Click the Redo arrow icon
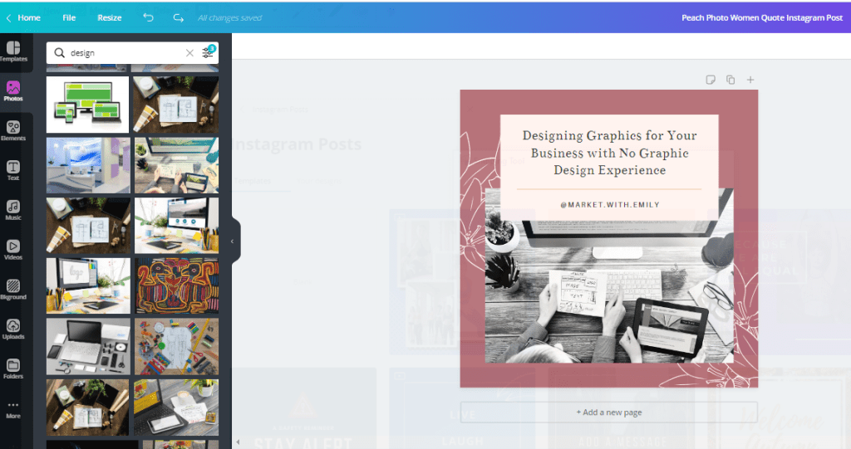 click(x=178, y=17)
